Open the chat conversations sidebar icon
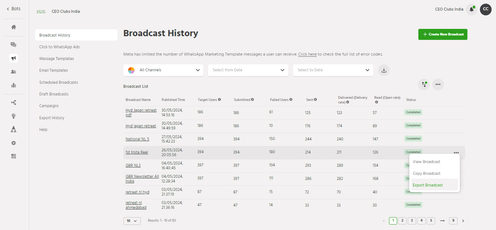The height and width of the screenshot is (230, 496). click(x=14, y=45)
